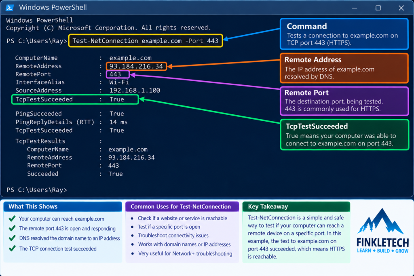Click the '14 ms' ping value
Image resolution: width=414 pixels, height=276 pixels.
[118, 122]
